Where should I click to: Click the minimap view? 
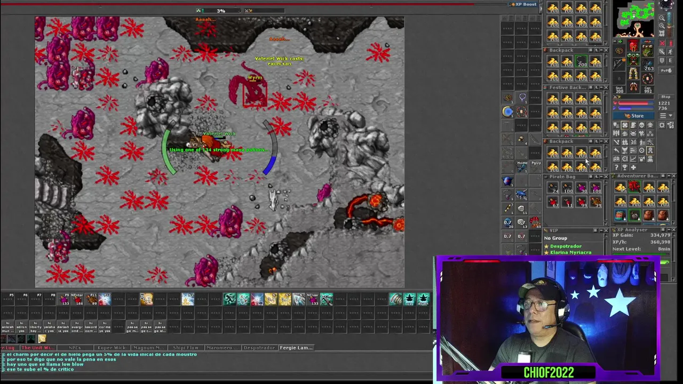(633, 19)
